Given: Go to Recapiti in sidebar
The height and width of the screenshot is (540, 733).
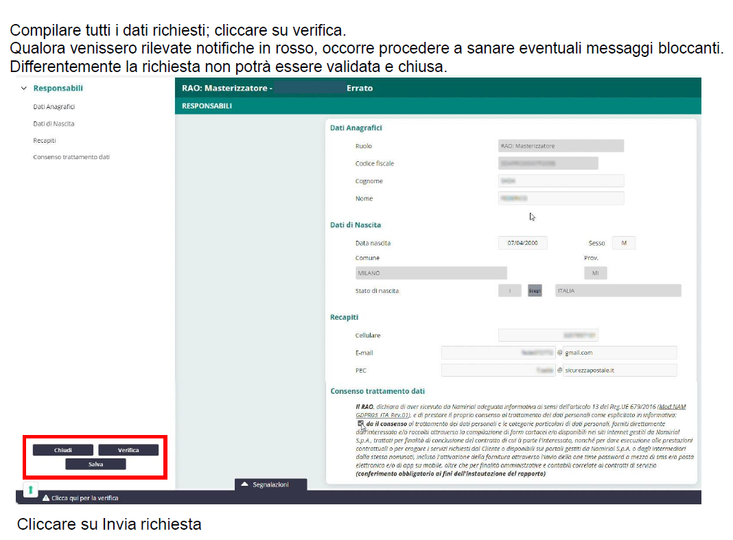Looking at the screenshot, I should coord(45,140).
